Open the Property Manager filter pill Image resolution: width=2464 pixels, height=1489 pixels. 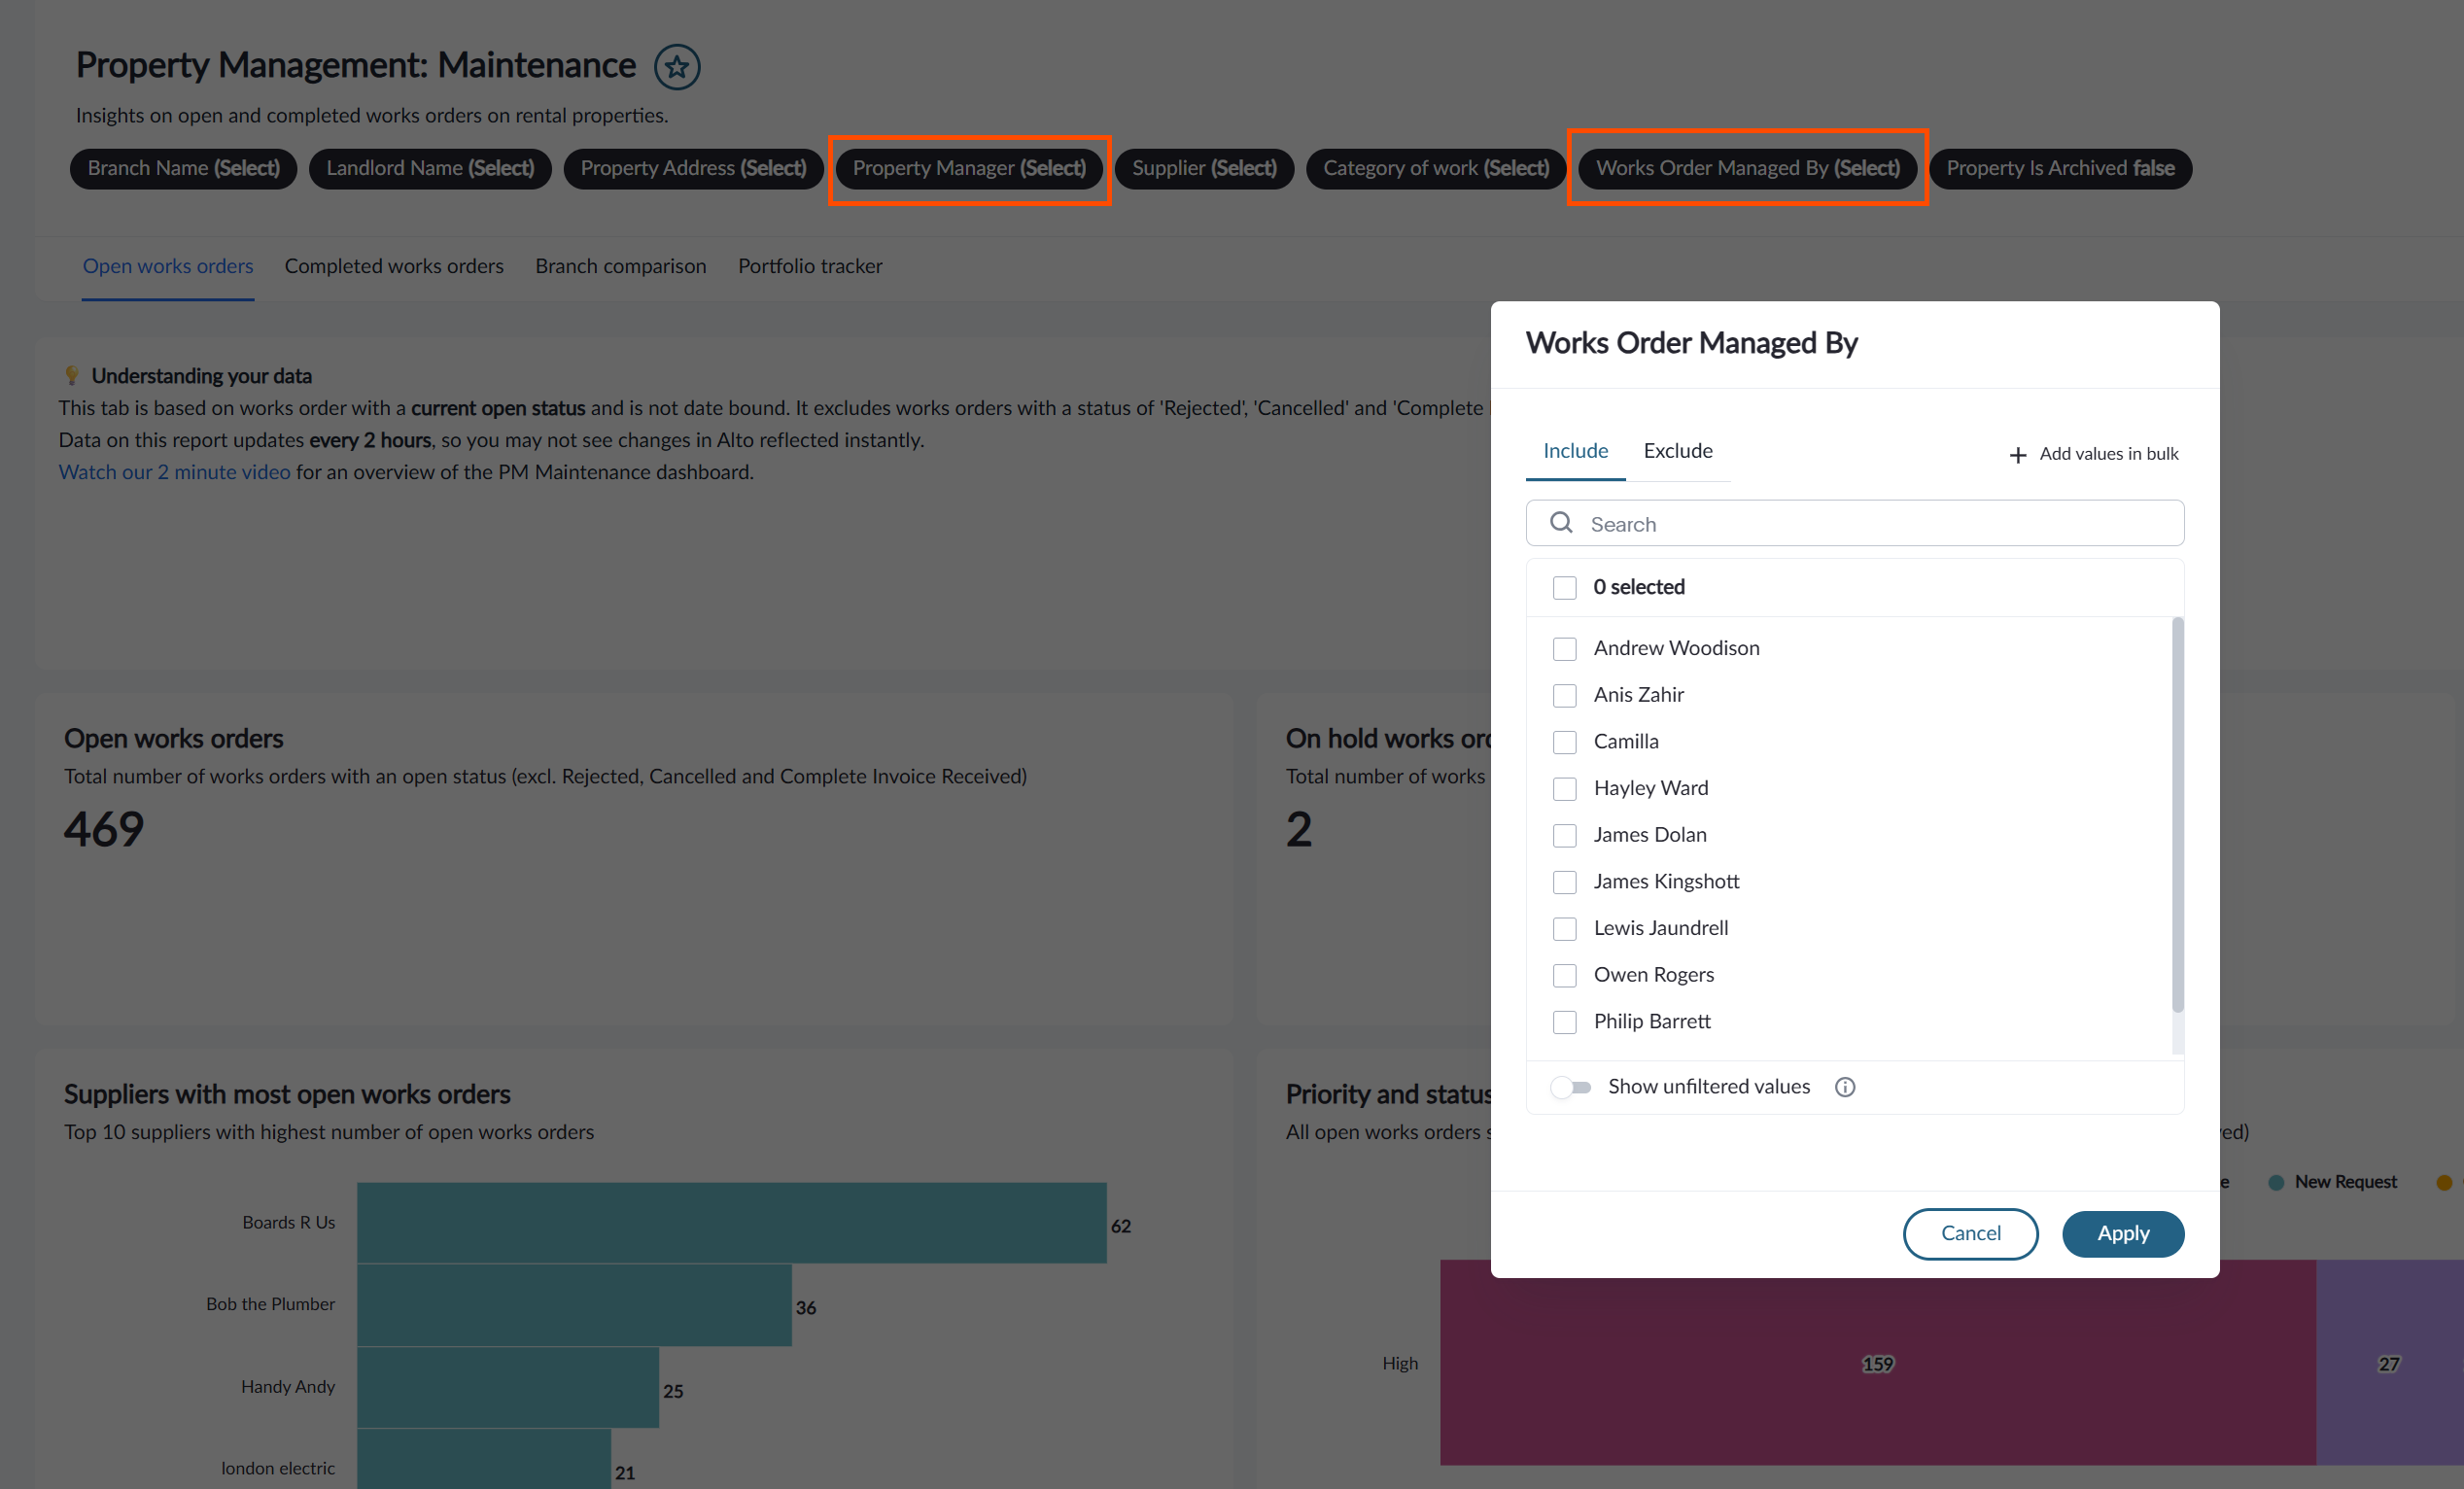click(x=969, y=168)
